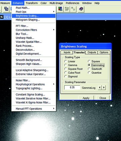Expand the Convolution Filters submenu
121x141 pixels.
pyautogui.click(x=34, y=30)
